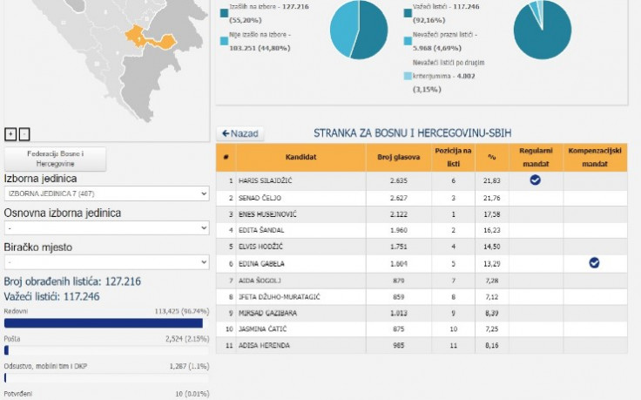Sort table by Broj glasova column header
641x400 pixels.
393,157
